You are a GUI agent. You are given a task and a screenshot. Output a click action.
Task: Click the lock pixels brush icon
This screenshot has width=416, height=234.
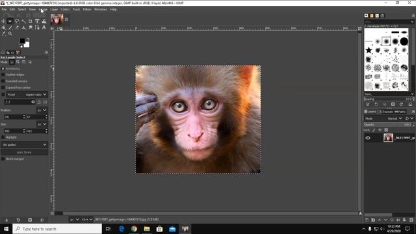[x=374, y=130]
